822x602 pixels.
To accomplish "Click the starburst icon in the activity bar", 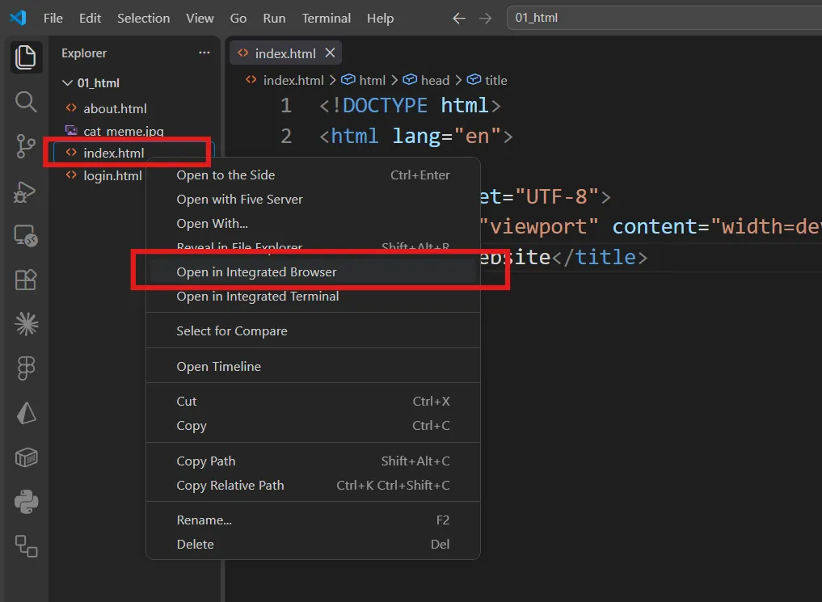I will point(26,324).
